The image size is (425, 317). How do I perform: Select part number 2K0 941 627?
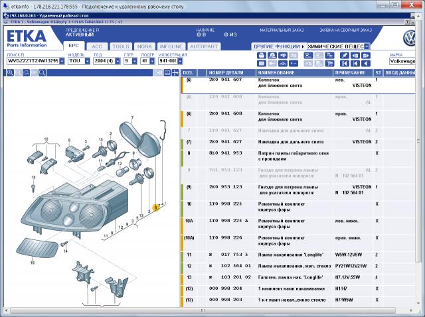225,141
